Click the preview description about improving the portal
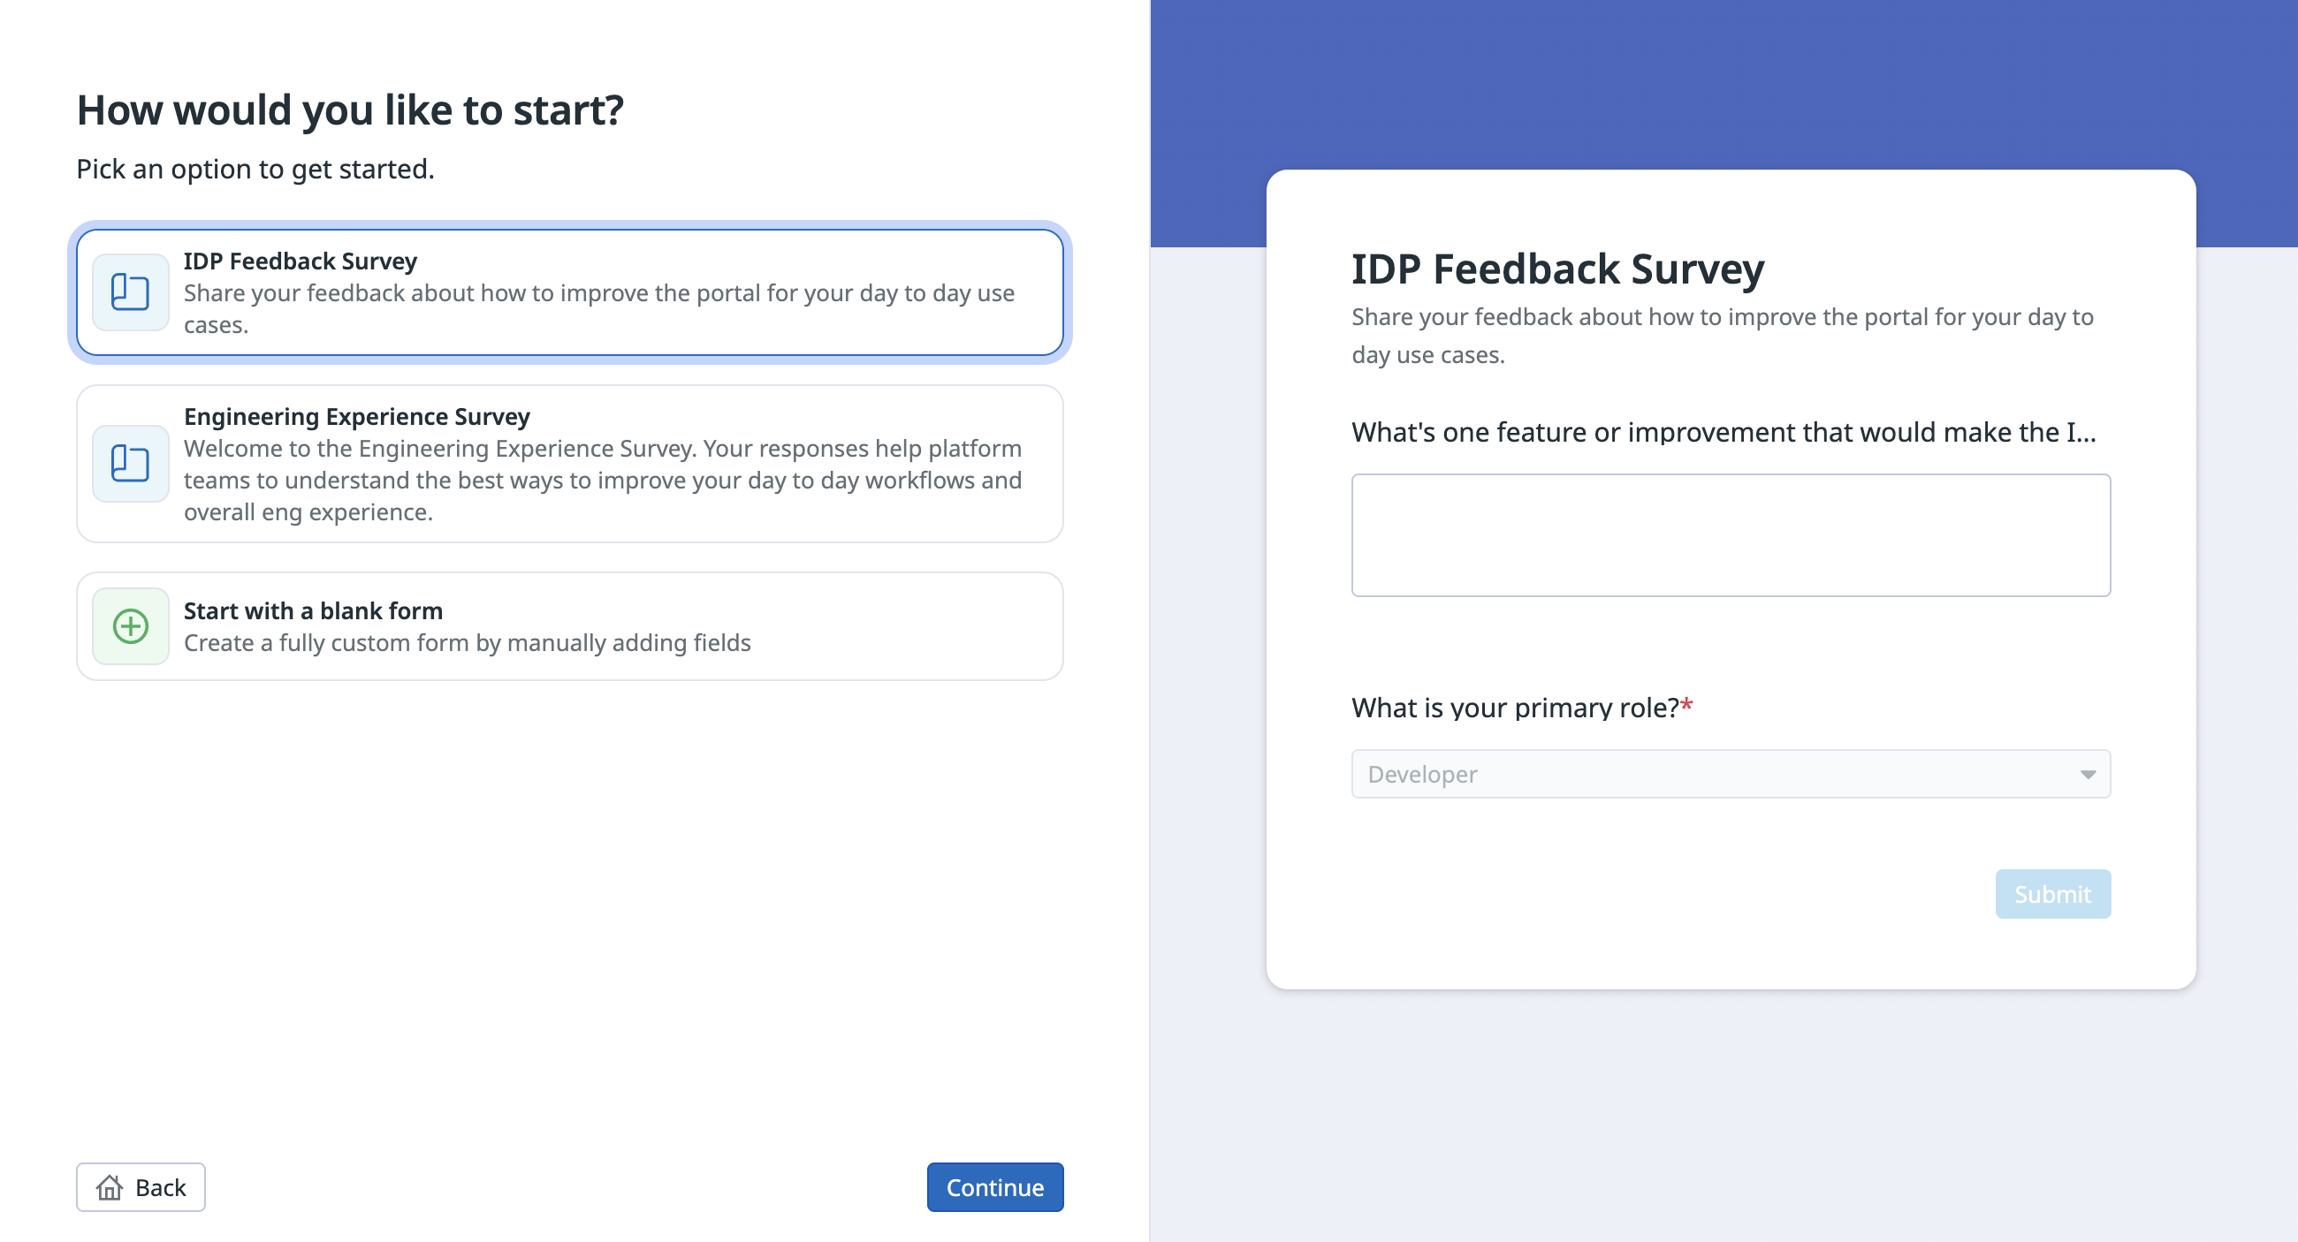Image resolution: width=2298 pixels, height=1242 pixels. click(1722, 336)
